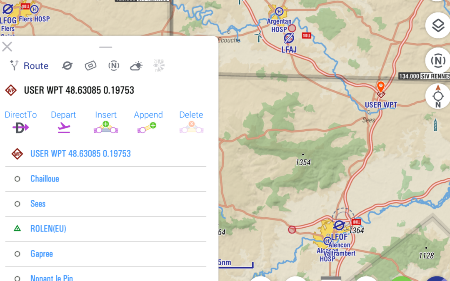Viewport: 450px width, 281px height.
Task: Tap the Sees town label on map
Action: (368, 120)
